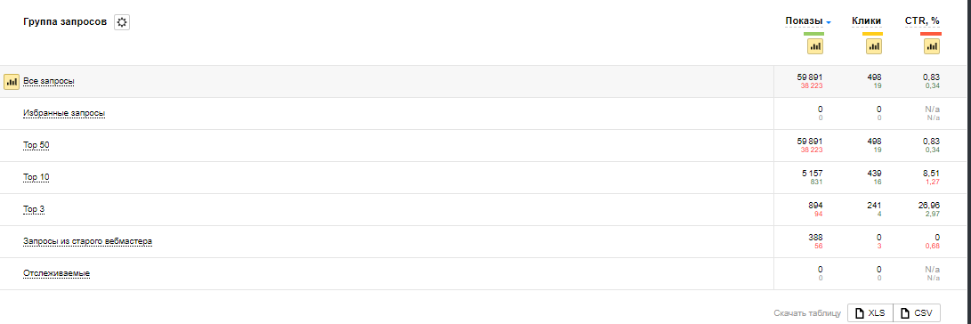Toggle the chart icon under CTR column

[931, 46]
